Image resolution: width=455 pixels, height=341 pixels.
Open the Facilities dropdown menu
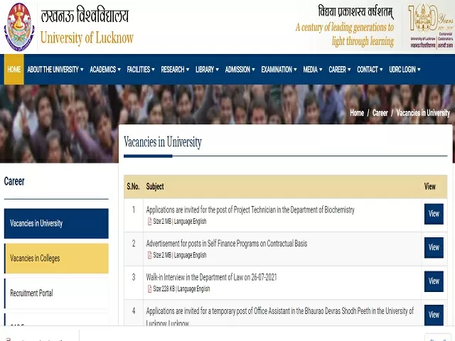(x=141, y=70)
